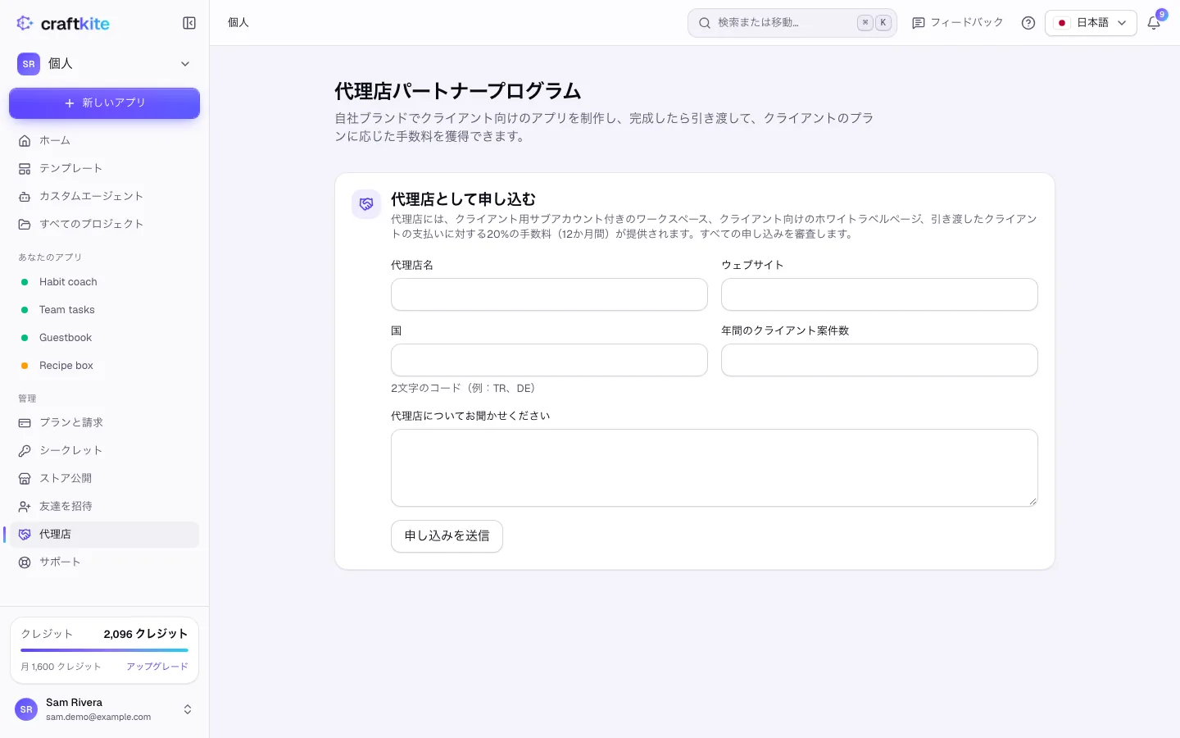Viewport: 1180px width, 738px height.
Task: Click the magnifier search icon
Action: click(x=704, y=23)
